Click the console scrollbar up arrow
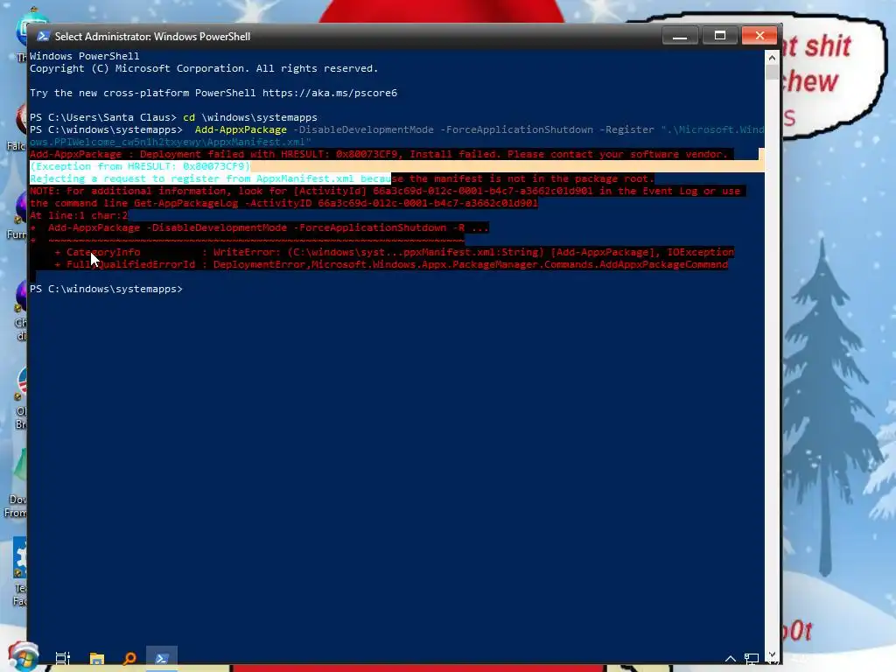The image size is (896, 672). (x=772, y=58)
